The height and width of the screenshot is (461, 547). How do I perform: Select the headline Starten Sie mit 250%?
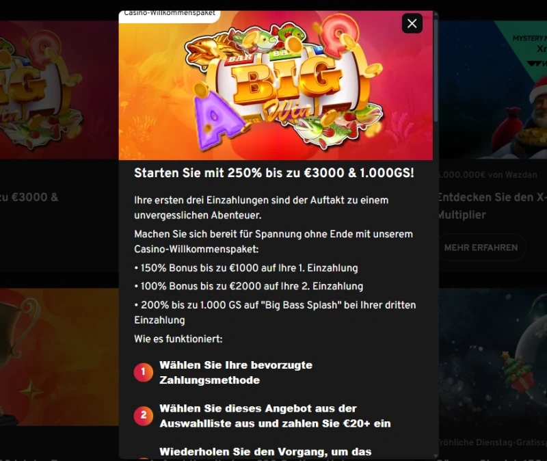274,173
